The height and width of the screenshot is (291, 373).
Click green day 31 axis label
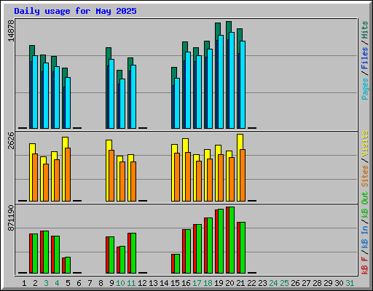[350, 283]
